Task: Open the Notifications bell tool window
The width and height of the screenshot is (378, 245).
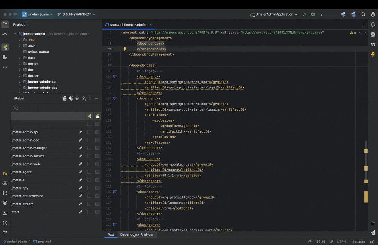Action: (373, 24)
